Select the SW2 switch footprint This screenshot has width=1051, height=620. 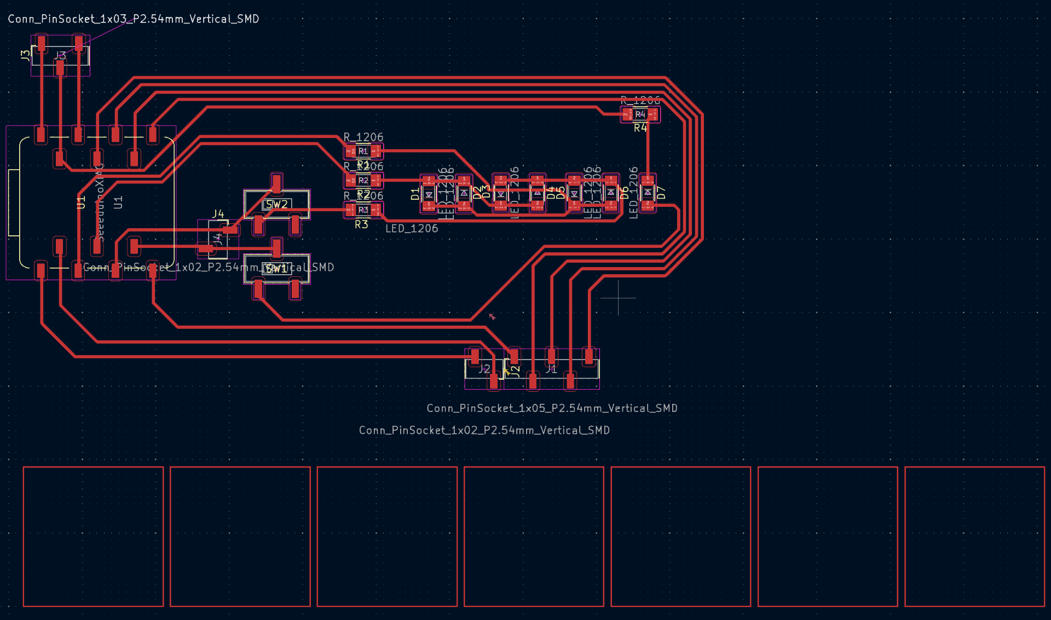coord(277,205)
